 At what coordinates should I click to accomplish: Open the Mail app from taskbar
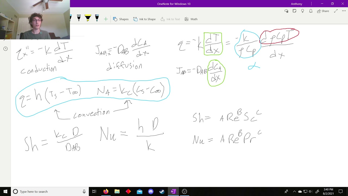pyautogui.click(x=139, y=191)
